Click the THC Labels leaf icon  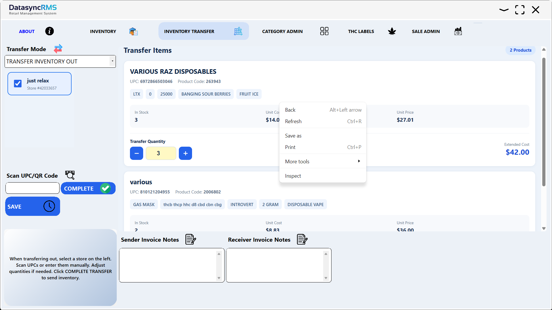tap(392, 31)
